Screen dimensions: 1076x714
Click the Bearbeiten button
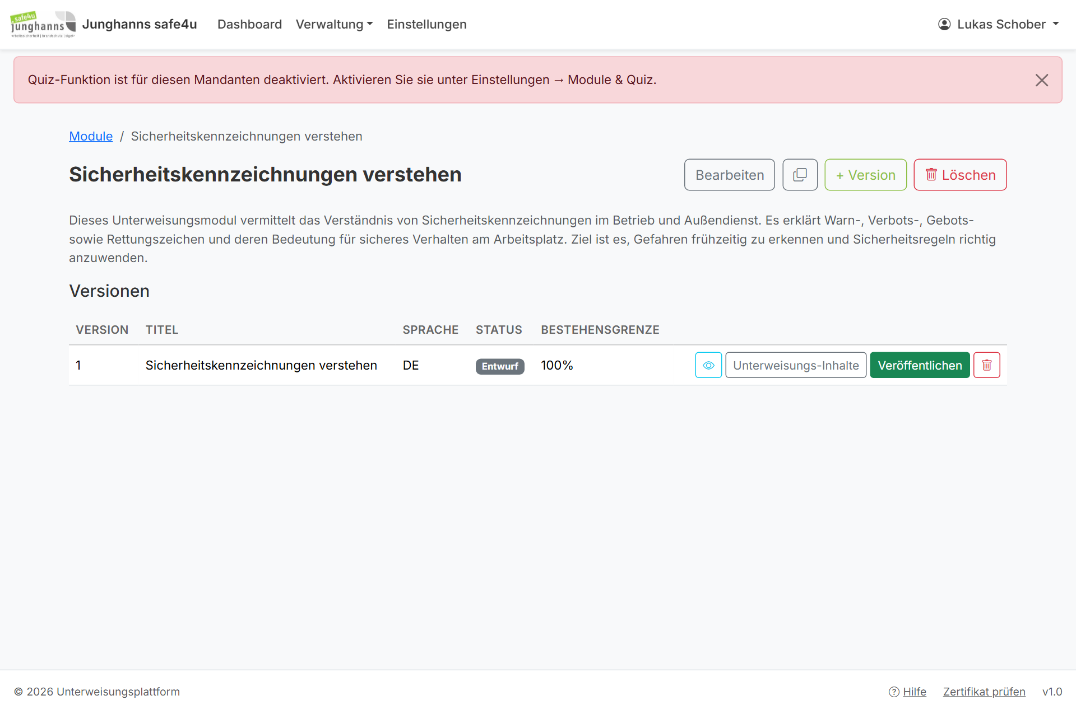tap(730, 175)
